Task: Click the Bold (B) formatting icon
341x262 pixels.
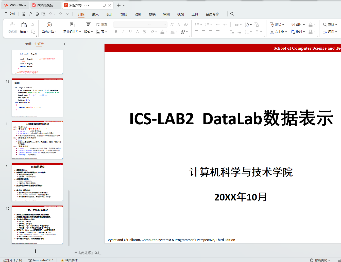Action: tap(116, 32)
